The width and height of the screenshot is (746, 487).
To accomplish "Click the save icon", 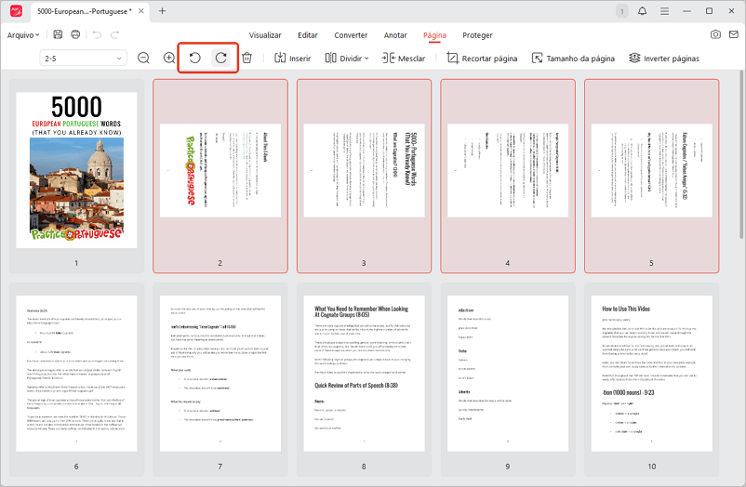I will tap(58, 34).
